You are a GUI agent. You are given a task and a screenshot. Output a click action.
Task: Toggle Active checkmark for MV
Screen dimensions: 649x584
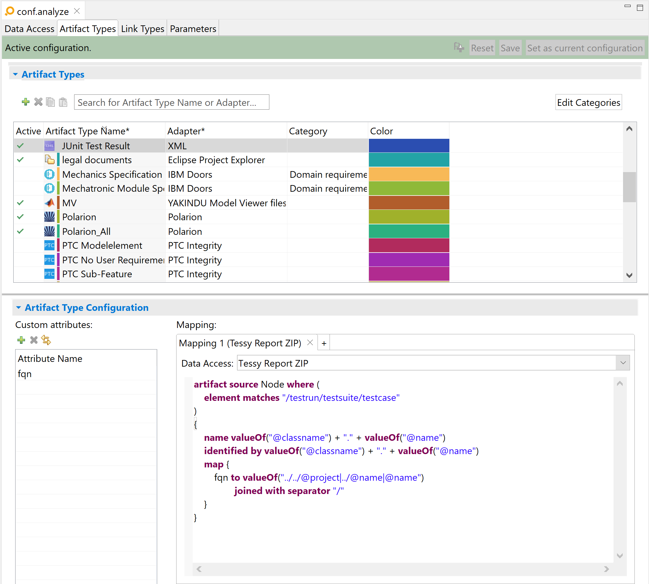[21, 203]
